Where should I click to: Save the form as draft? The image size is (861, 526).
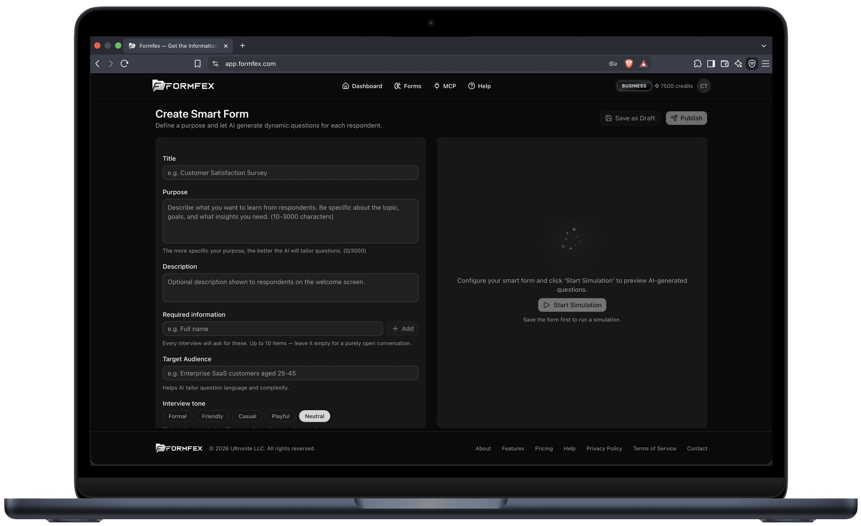[630, 118]
